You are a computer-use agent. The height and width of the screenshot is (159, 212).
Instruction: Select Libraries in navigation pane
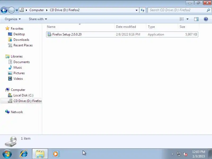17,56
